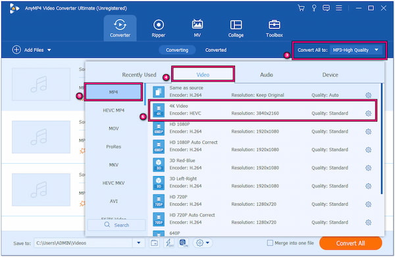Screen dimensions: 395x257
Task: Show the Converted list tab
Action: (216, 50)
